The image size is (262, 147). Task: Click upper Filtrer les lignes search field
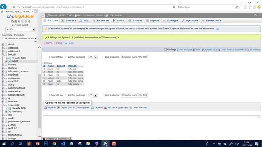(135, 57)
